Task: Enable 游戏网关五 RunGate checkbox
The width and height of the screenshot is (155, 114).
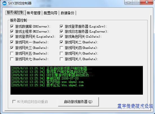Action: 12,53
